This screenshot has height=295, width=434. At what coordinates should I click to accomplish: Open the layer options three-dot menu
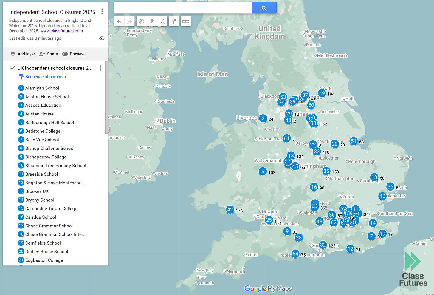100,68
